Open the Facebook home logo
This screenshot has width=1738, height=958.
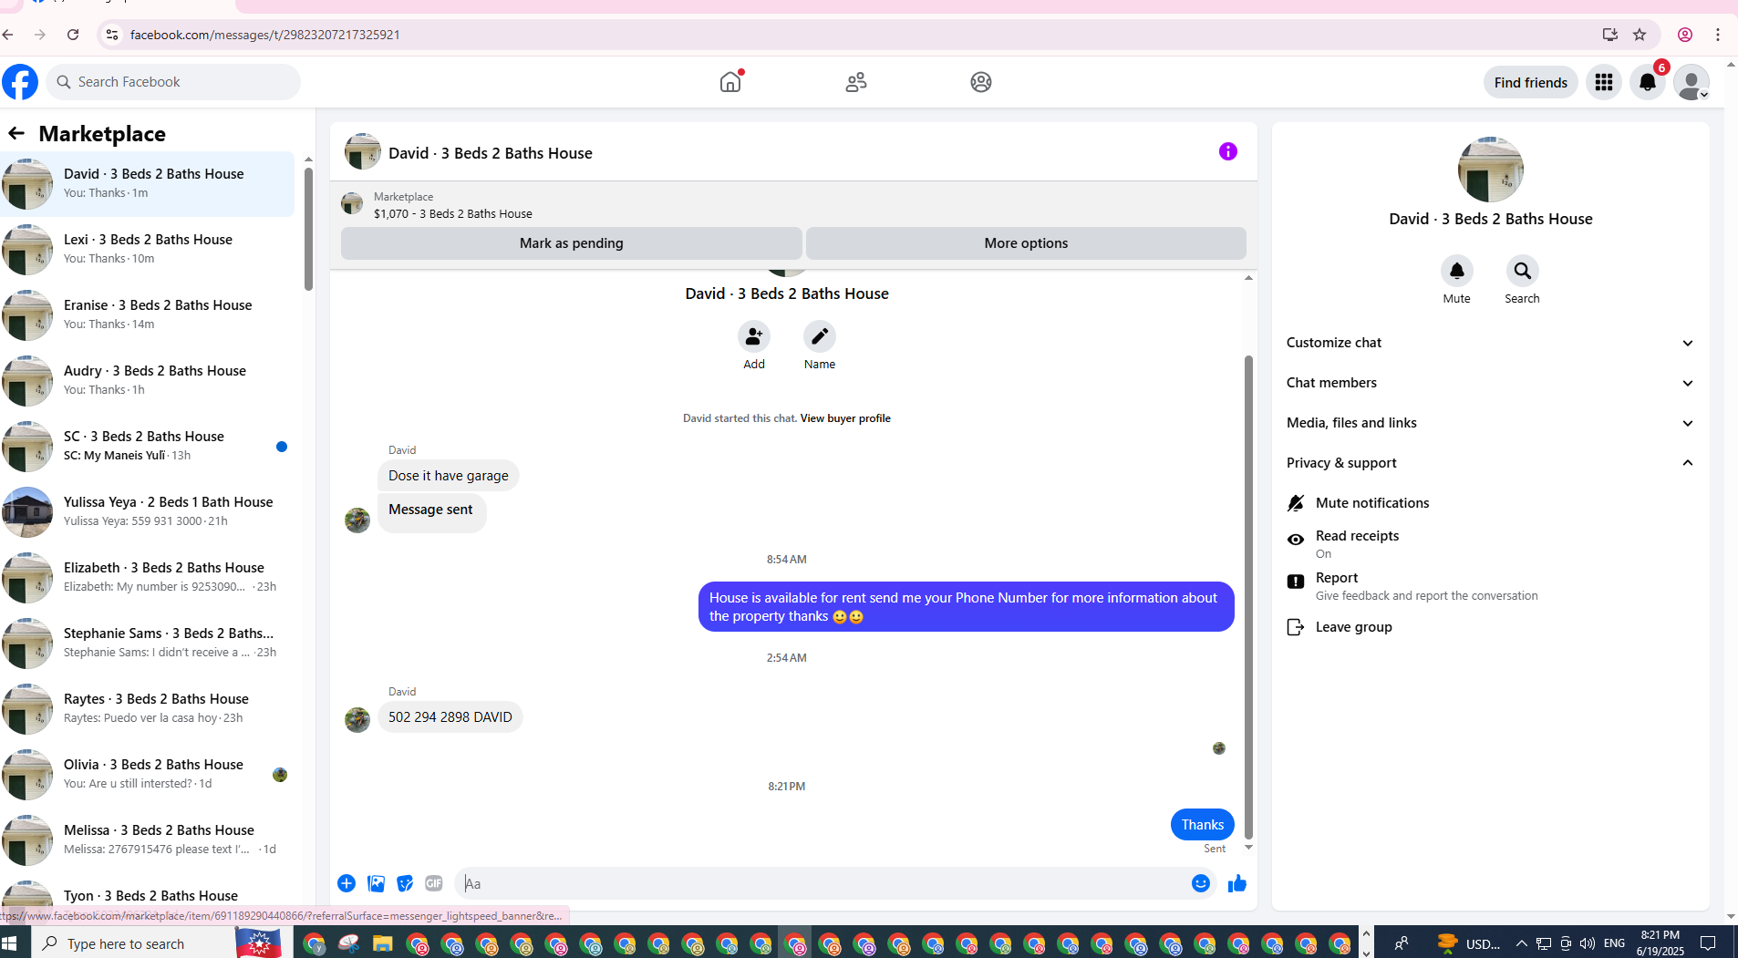click(20, 82)
